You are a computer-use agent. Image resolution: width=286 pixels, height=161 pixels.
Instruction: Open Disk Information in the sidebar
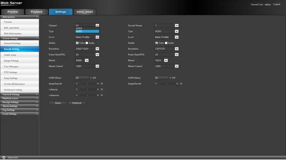19,33
